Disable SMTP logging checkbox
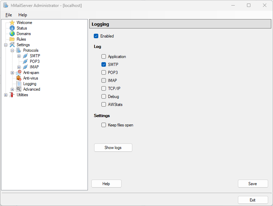273x206 pixels. (104, 64)
